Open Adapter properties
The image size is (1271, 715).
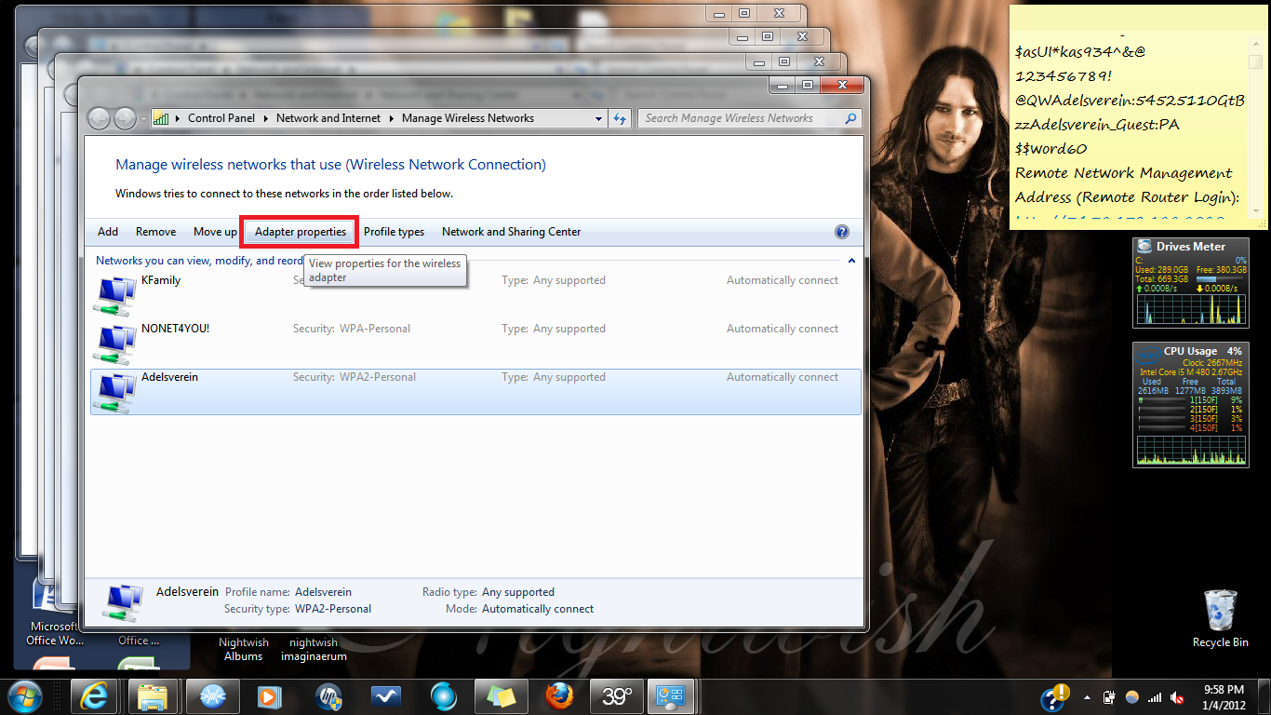[x=301, y=232]
